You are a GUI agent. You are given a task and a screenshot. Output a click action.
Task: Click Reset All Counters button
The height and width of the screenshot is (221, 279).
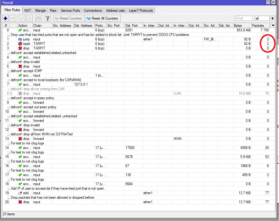coord(103,18)
